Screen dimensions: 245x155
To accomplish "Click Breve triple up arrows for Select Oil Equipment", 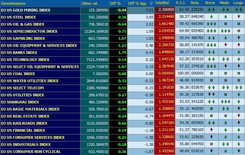I will point(211,66).
